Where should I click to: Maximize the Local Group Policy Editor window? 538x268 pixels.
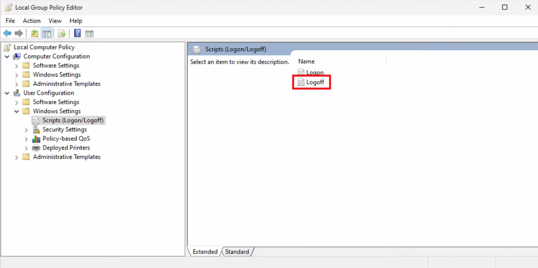point(505,7)
